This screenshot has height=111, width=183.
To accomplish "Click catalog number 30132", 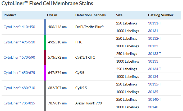I will pyautogui.click(x=153, y=46).
